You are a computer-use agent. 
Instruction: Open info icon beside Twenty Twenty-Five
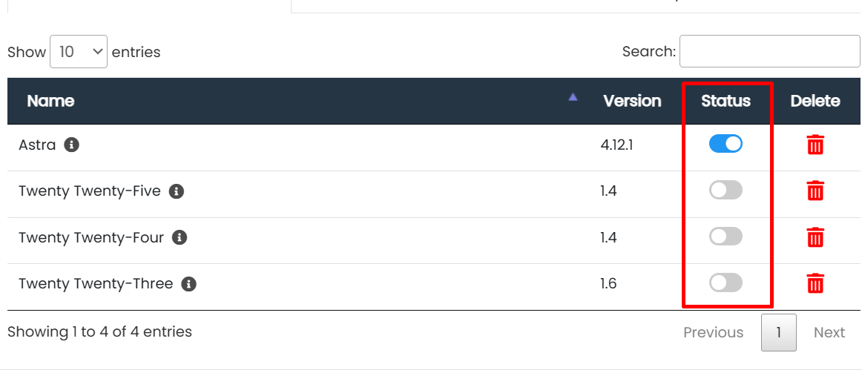click(176, 191)
